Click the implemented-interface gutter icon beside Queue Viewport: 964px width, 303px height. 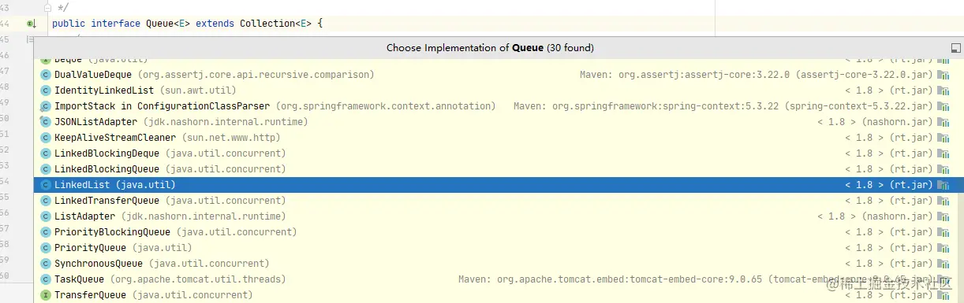coord(31,24)
